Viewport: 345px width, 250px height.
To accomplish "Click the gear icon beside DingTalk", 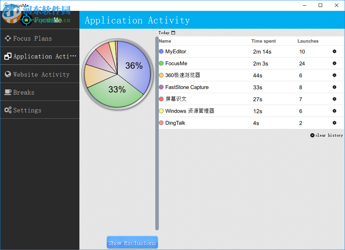I will [x=334, y=123].
